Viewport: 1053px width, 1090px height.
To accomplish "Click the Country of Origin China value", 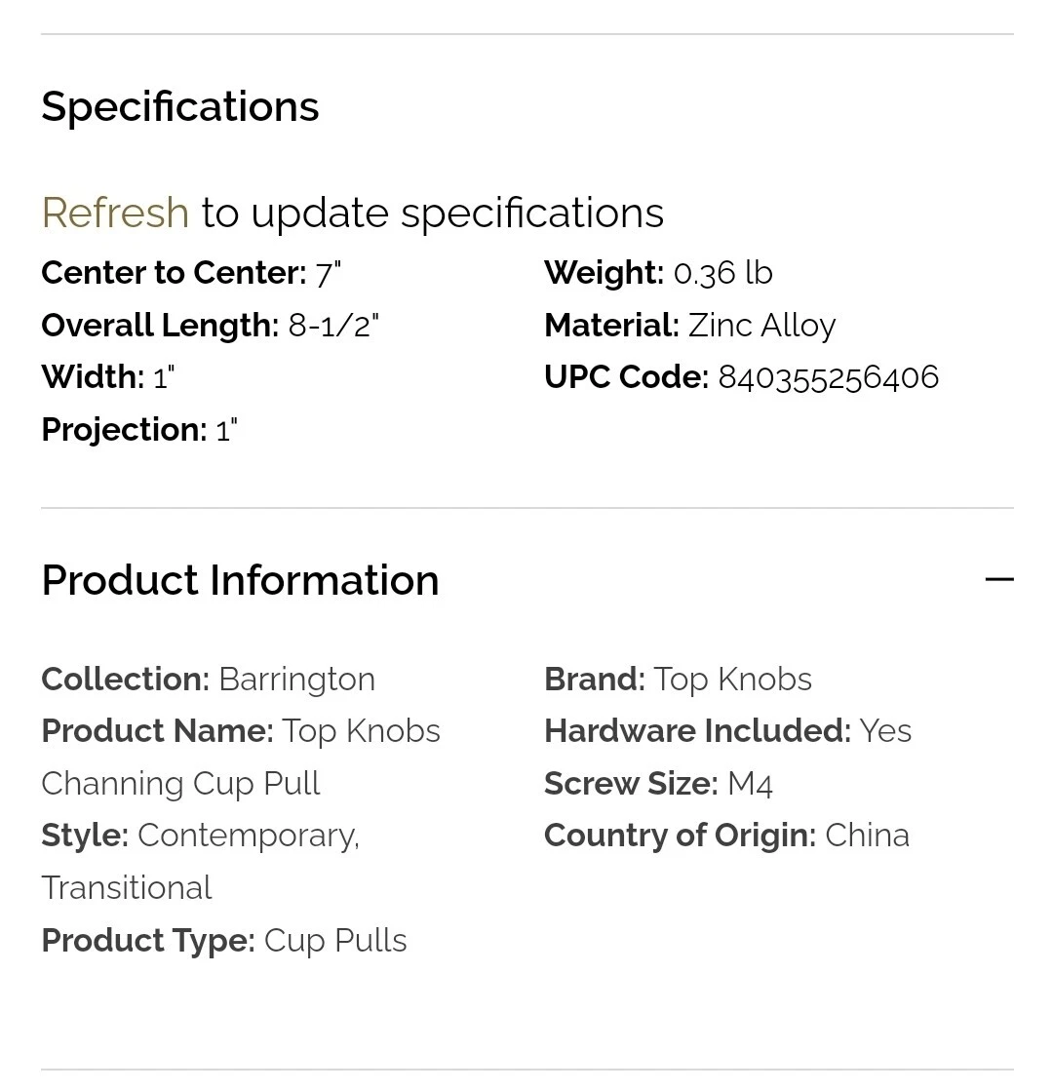I will [867, 836].
